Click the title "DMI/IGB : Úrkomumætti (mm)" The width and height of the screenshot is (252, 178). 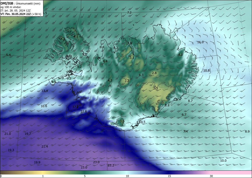click(20, 3)
